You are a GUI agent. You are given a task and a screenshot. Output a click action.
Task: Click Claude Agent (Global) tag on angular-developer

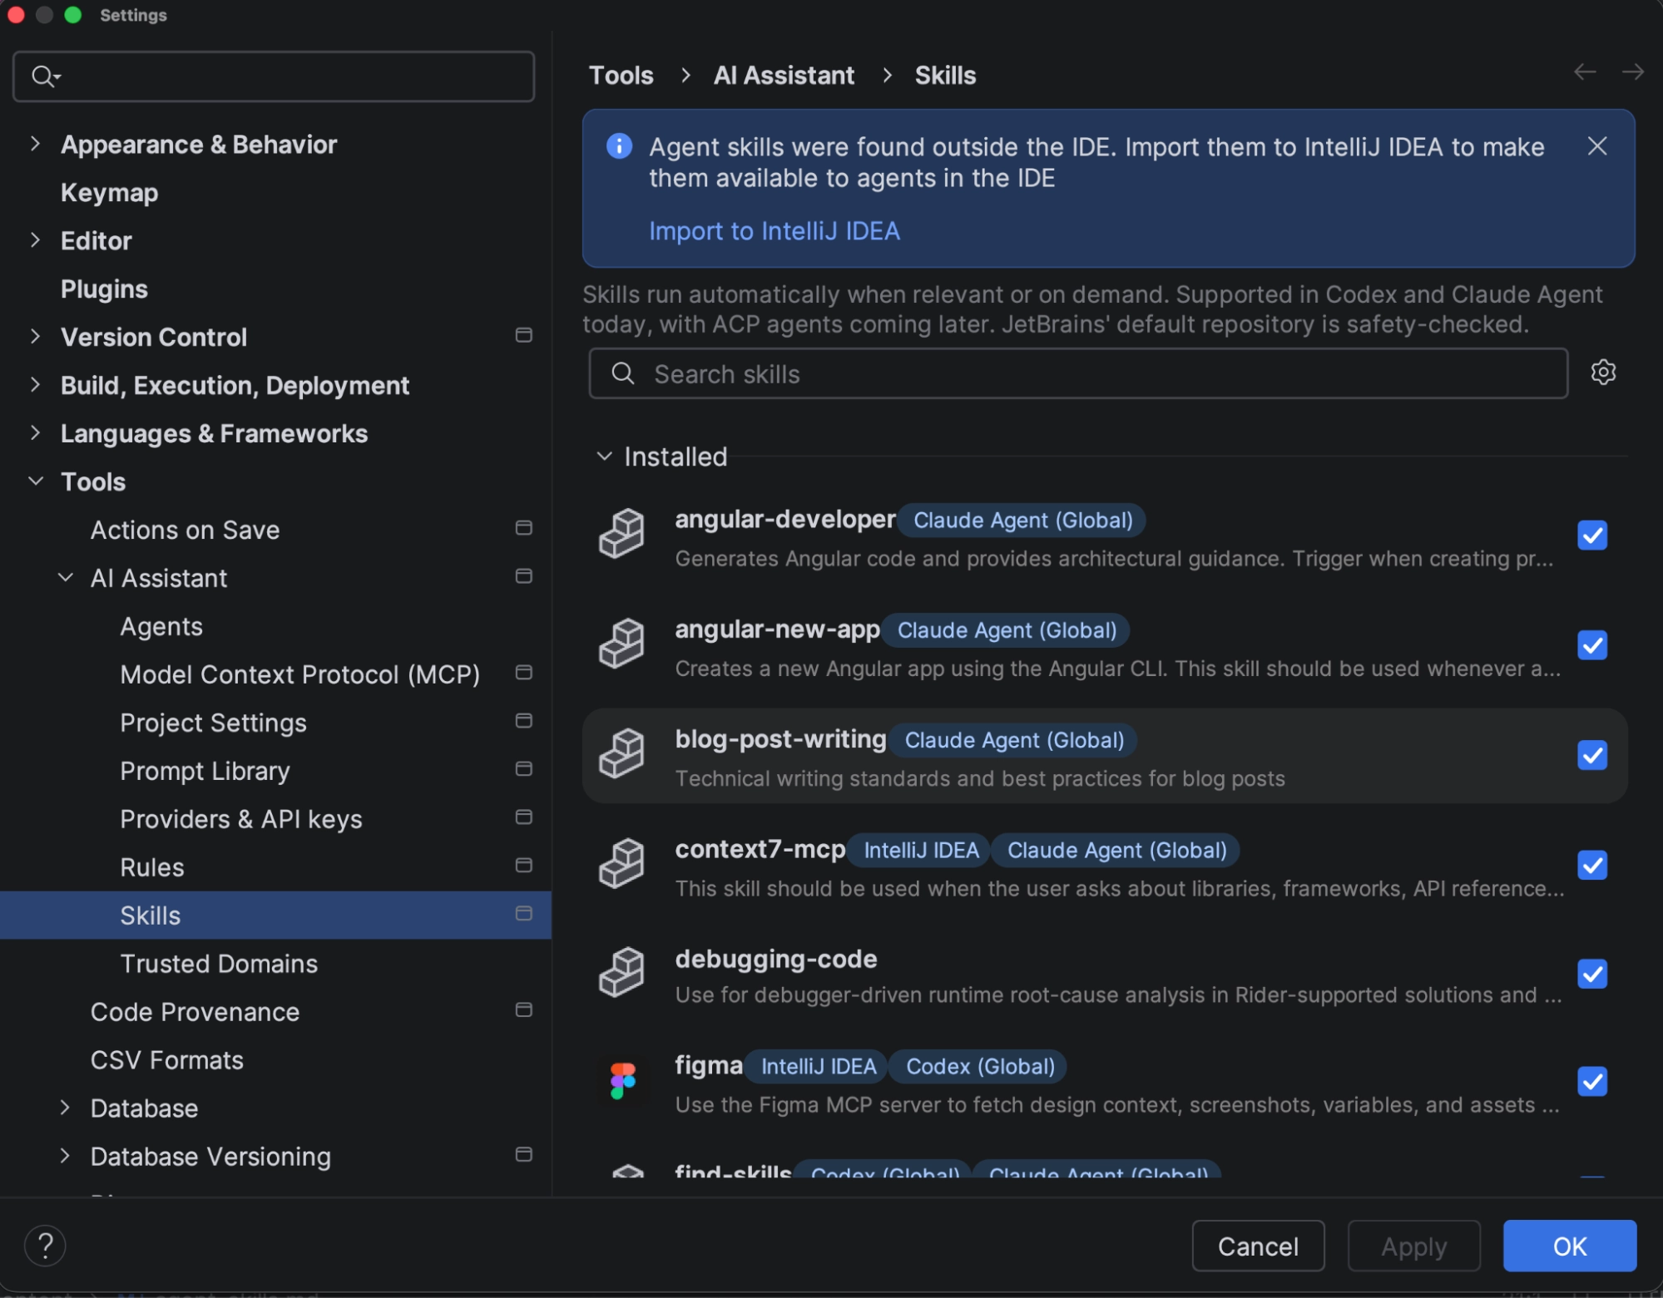1023,521
